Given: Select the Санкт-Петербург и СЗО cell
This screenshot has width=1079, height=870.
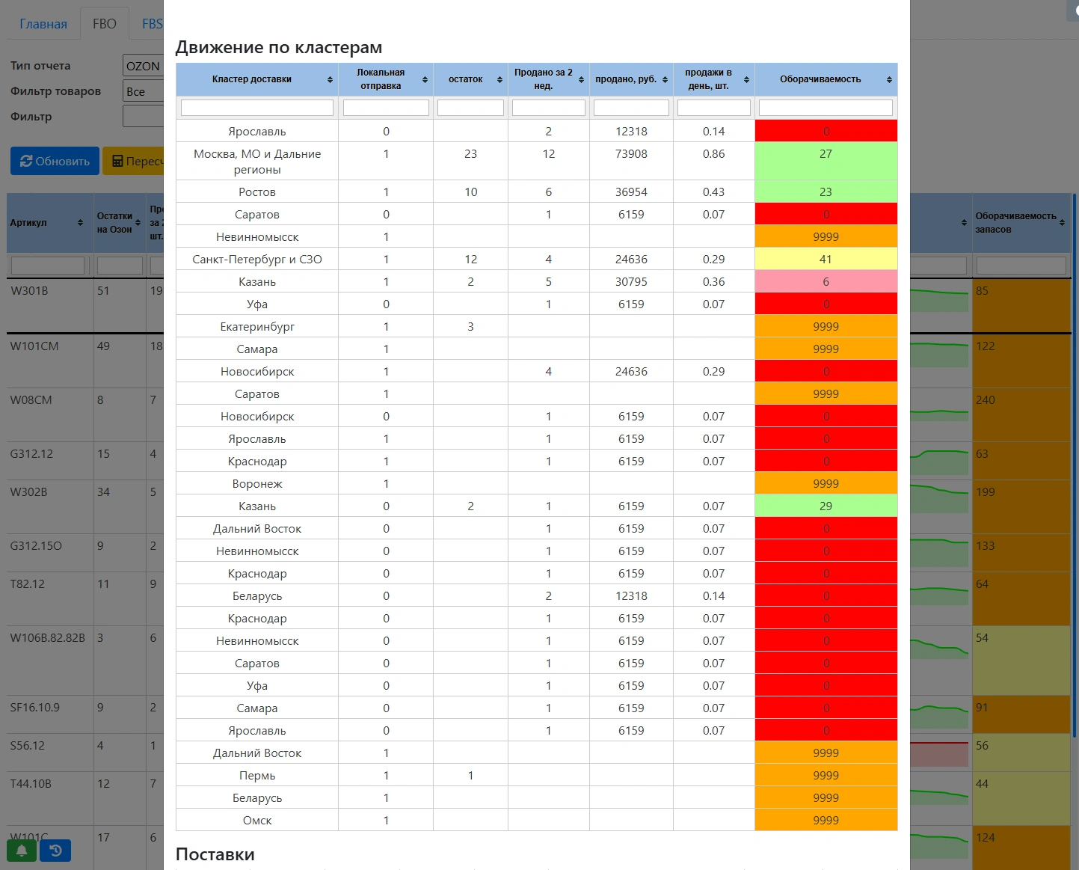Looking at the screenshot, I should pos(257,260).
